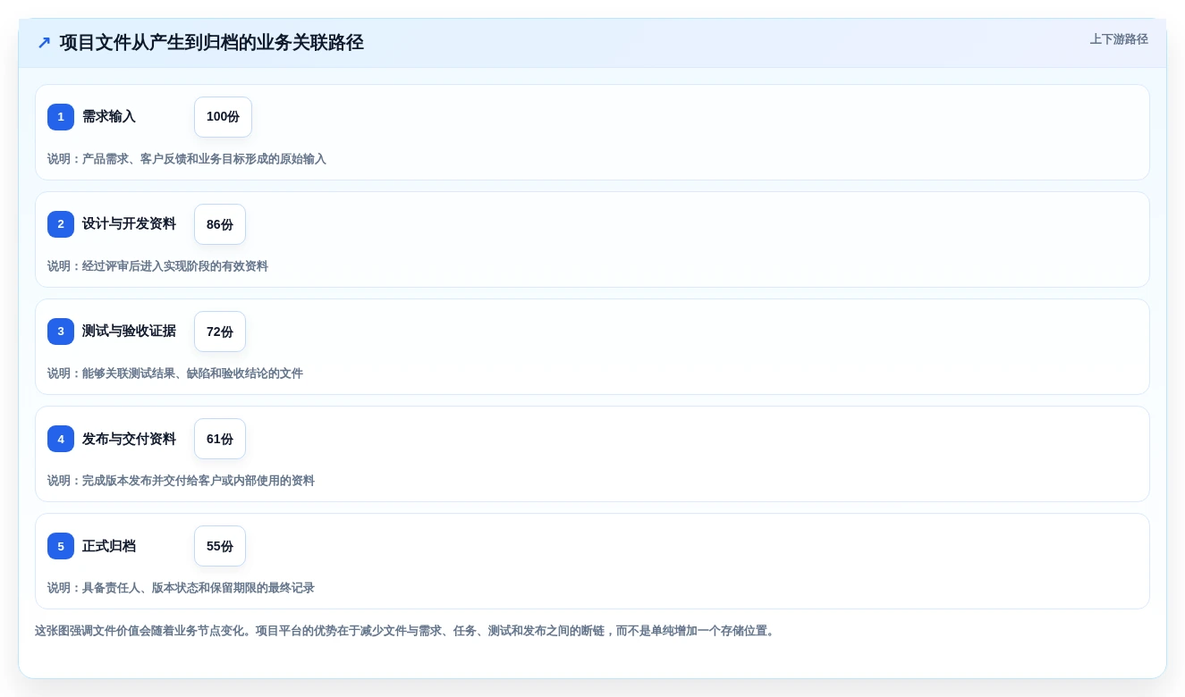Click the 上下游路径 label in header
This screenshot has width=1185, height=697.
pos(1119,39)
